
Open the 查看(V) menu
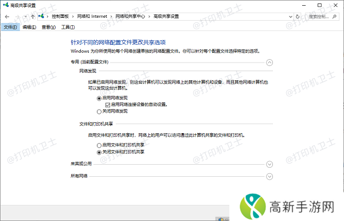pos(49,27)
